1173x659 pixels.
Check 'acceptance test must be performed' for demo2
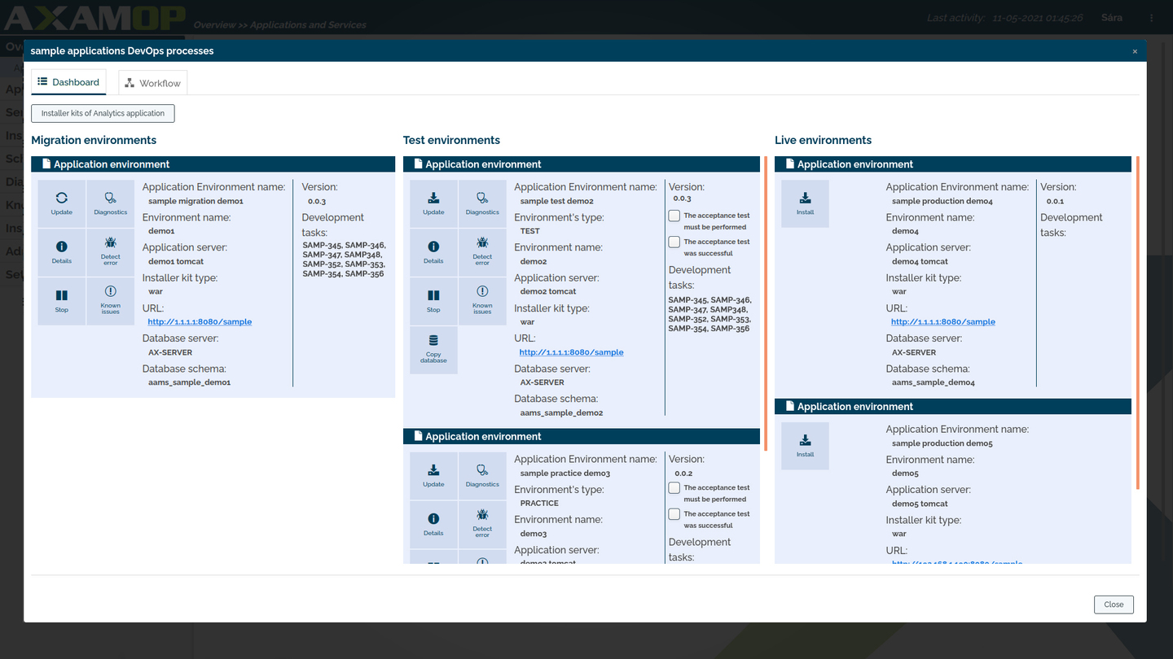click(674, 216)
